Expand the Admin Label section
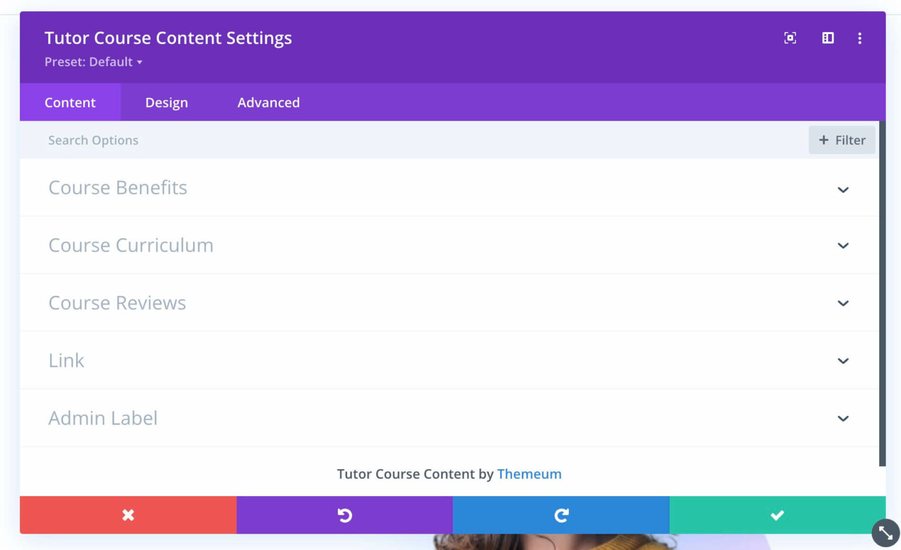This screenshot has height=550, width=901. click(x=843, y=418)
